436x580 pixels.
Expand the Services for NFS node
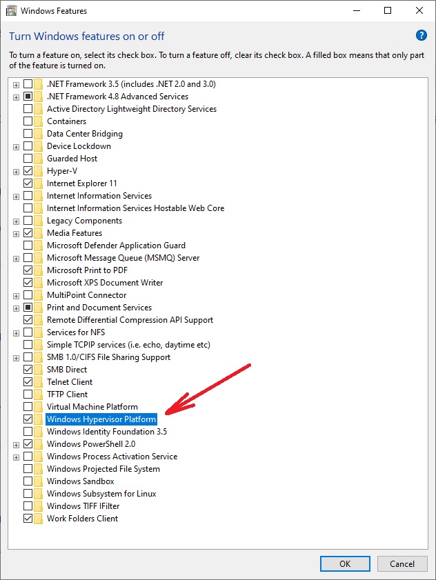(x=17, y=333)
